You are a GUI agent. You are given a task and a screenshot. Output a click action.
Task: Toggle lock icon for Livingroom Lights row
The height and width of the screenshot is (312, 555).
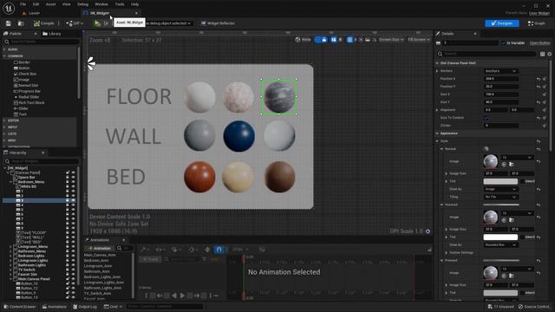pos(68,260)
